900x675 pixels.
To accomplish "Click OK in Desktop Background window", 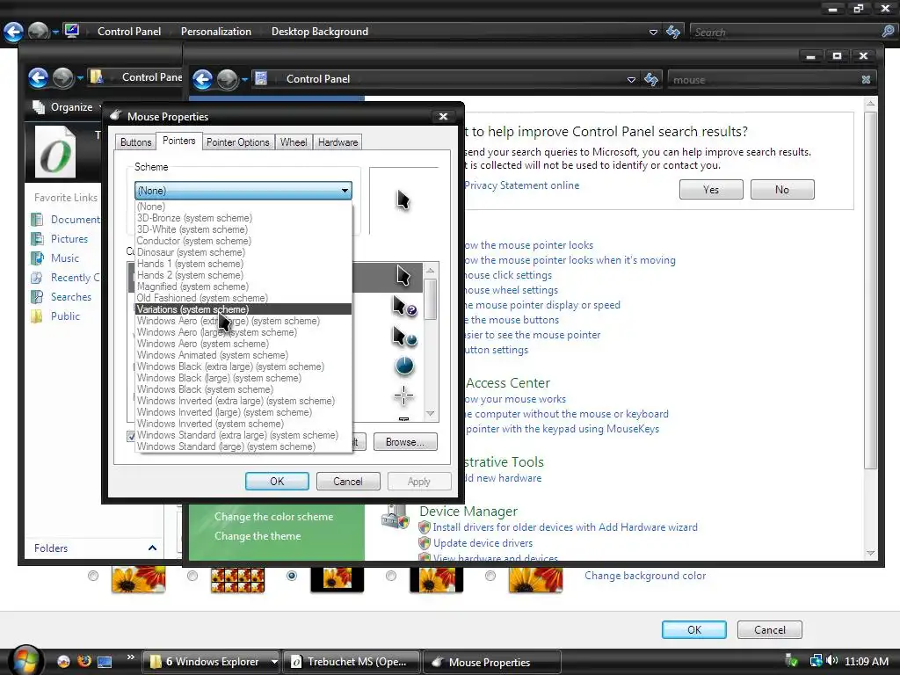I will (694, 629).
